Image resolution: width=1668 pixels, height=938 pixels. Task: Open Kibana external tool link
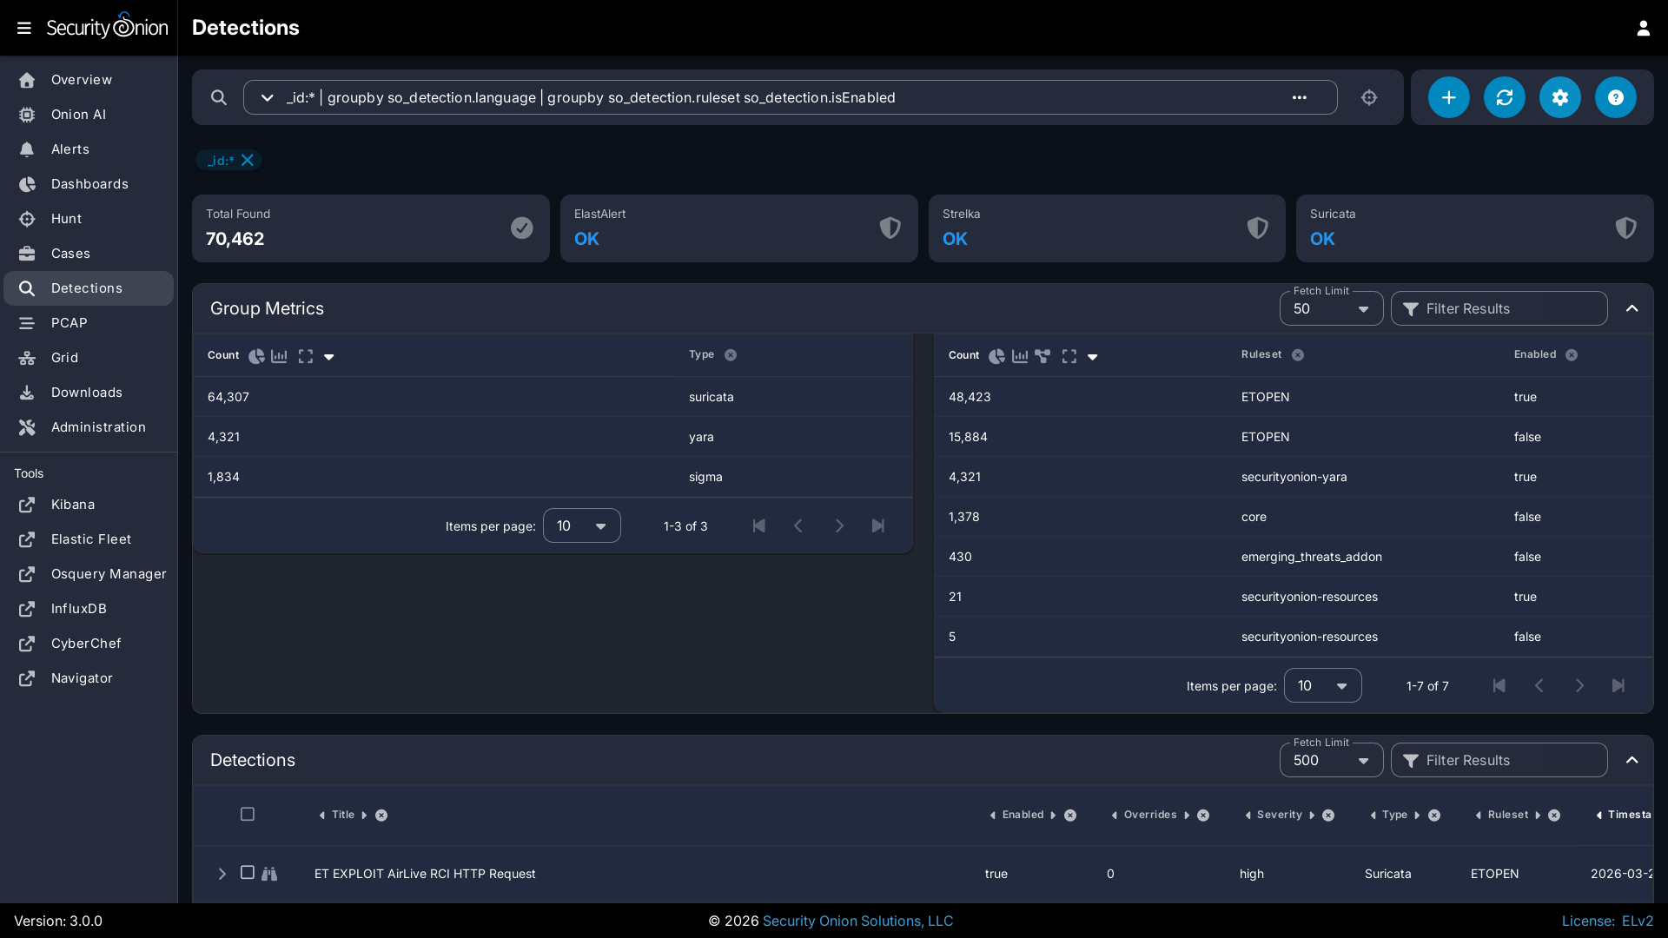click(72, 505)
